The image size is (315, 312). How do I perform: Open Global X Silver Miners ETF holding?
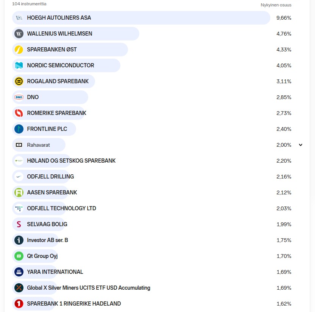tap(88, 288)
